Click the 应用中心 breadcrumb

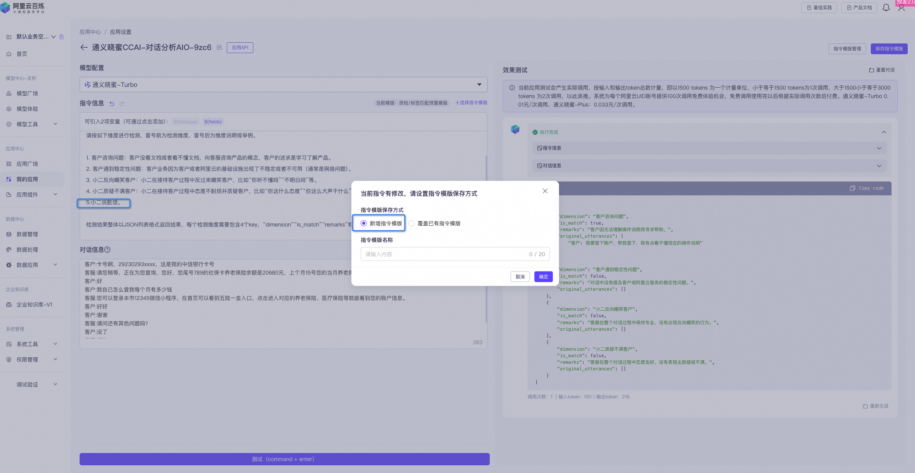(90, 32)
